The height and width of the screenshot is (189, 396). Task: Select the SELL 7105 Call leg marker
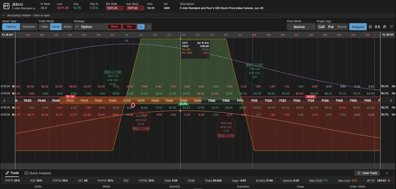[226, 127]
